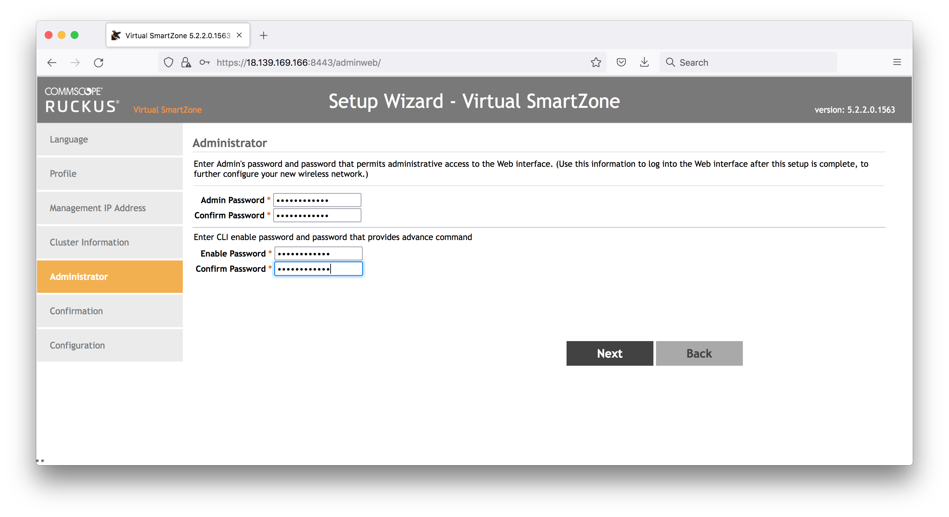Open the downloads arrow icon
Image resolution: width=949 pixels, height=517 pixels.
pos(644,63)
